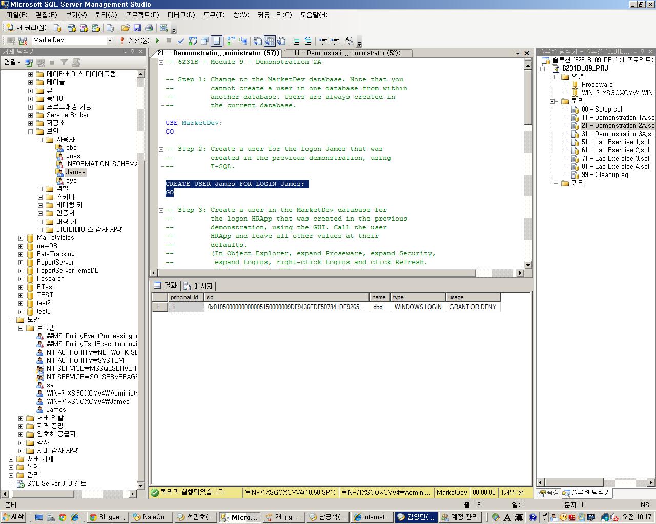Open the MarketDev database dropdown
This screenshot has height=524, width=656.
coord(110,41)
